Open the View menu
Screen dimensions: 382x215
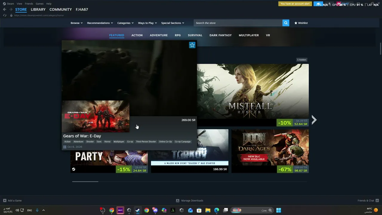pos(19,4)
